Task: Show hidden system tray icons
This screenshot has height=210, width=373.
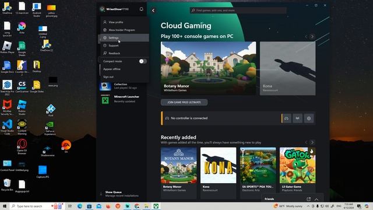Action: pyautogui.click(x=308, y=206)
